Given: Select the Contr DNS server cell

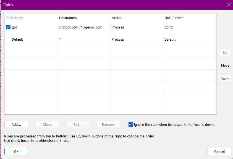Looking at the screenshot, I should 189,27.
